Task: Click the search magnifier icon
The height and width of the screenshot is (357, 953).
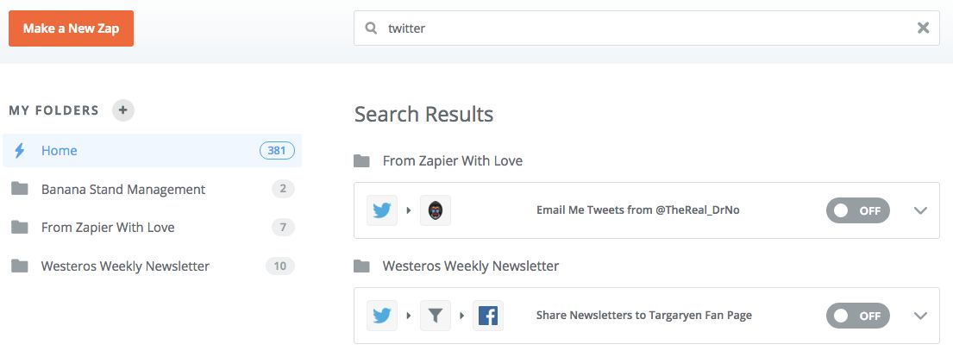Action: point(372,28)
